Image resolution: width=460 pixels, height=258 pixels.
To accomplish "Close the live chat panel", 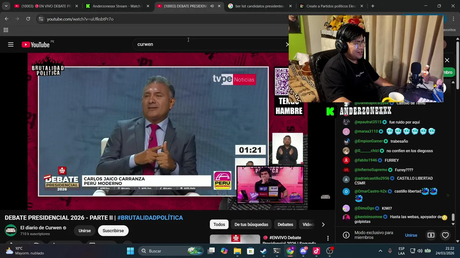I will coord(447,60).
